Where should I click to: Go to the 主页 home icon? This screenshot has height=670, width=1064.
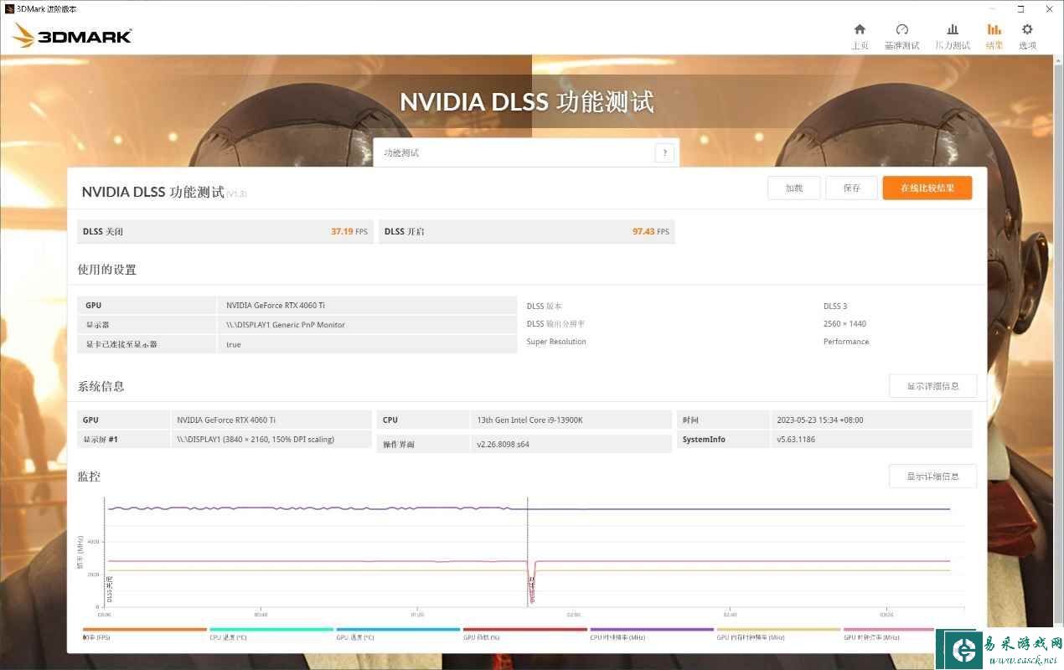tap(860, 29)
